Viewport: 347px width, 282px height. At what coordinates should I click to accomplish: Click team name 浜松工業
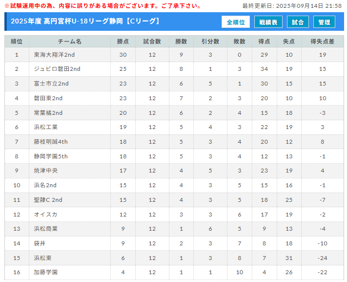pos(45,127)
